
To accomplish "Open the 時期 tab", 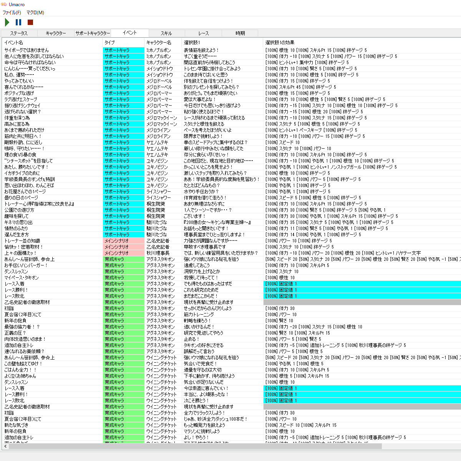I will coord(240,33).
